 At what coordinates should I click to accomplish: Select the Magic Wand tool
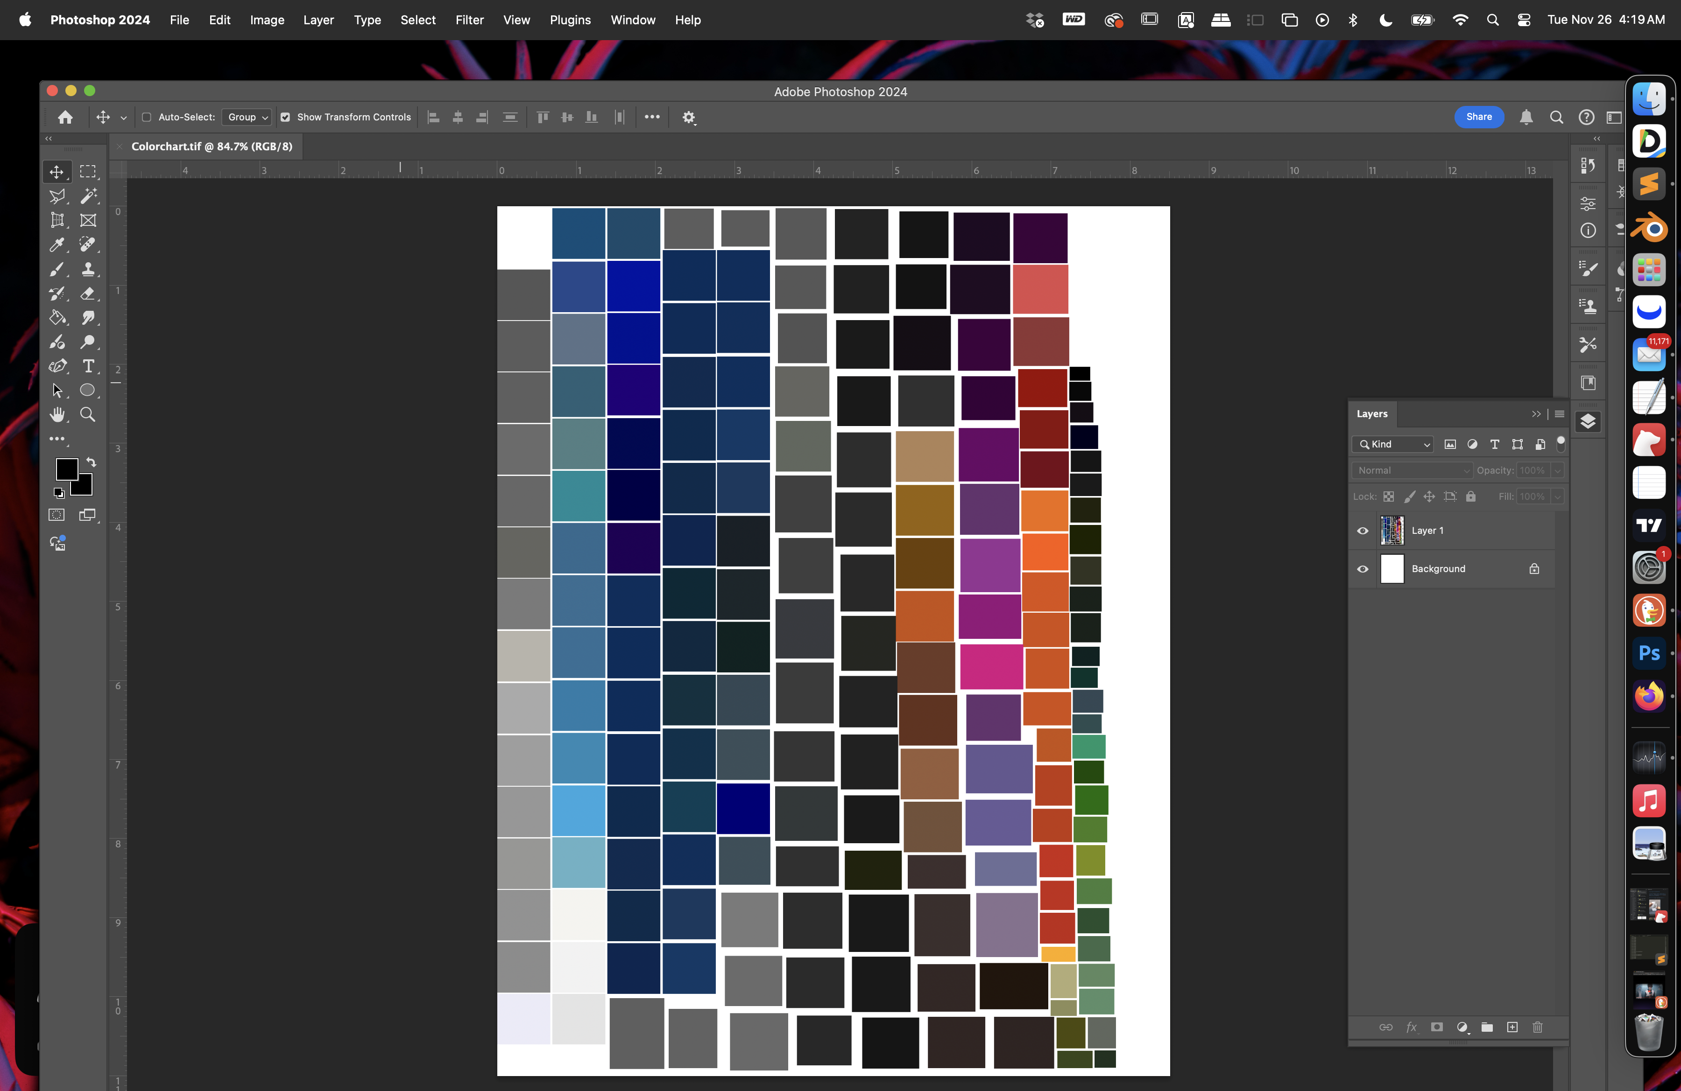coord(88,196)
